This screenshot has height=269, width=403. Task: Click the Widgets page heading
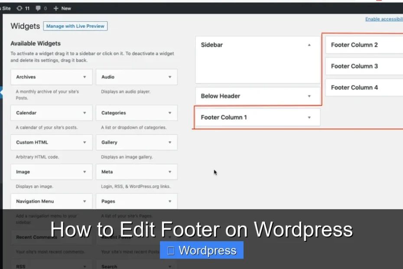click(25, 26)
